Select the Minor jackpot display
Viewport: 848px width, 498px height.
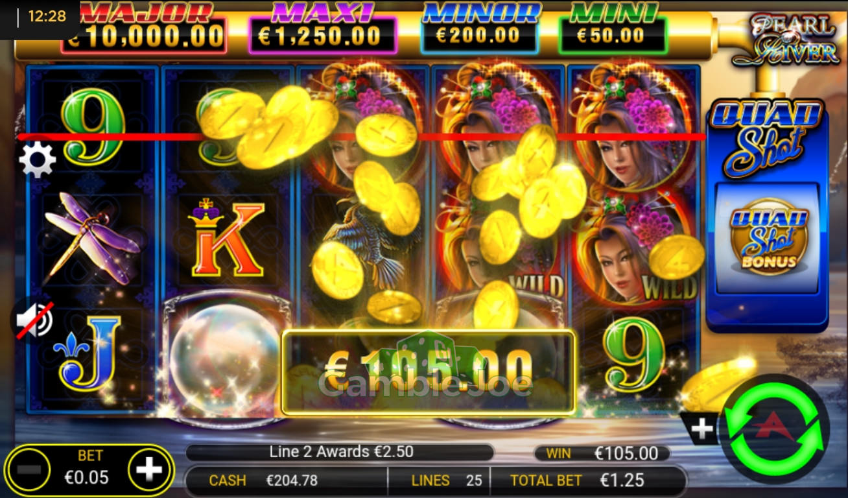tap(479, 29)
